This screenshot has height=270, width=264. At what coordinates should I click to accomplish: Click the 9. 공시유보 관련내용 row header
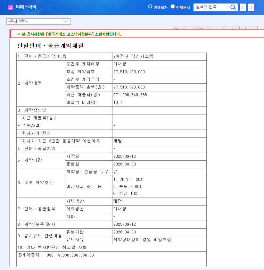pyautogui.click(x=40, y=236)
